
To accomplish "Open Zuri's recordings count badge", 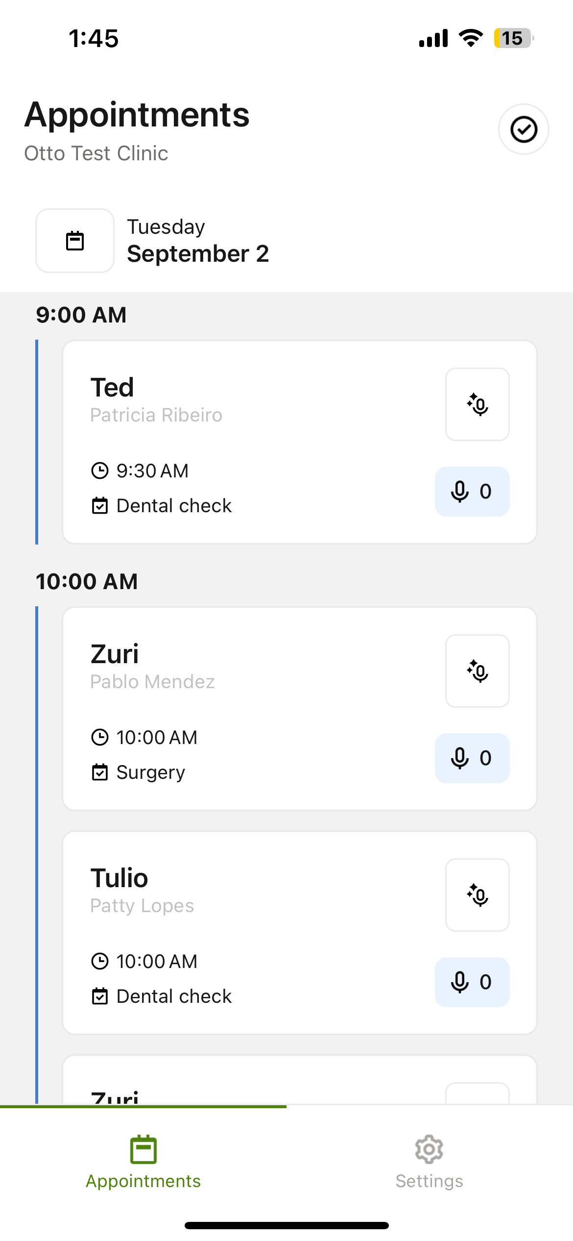I will 472,758.
